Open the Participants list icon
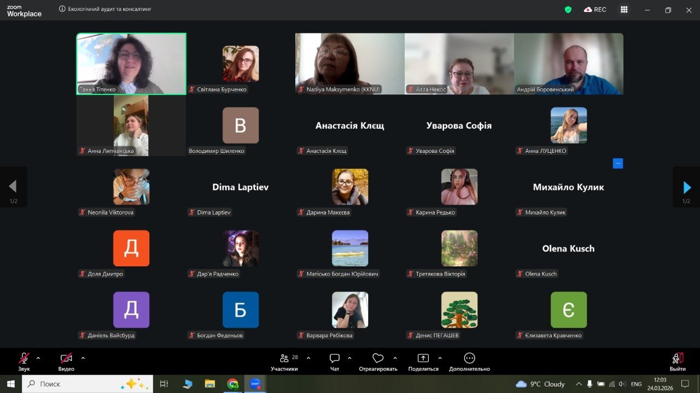 pos(284,359)
